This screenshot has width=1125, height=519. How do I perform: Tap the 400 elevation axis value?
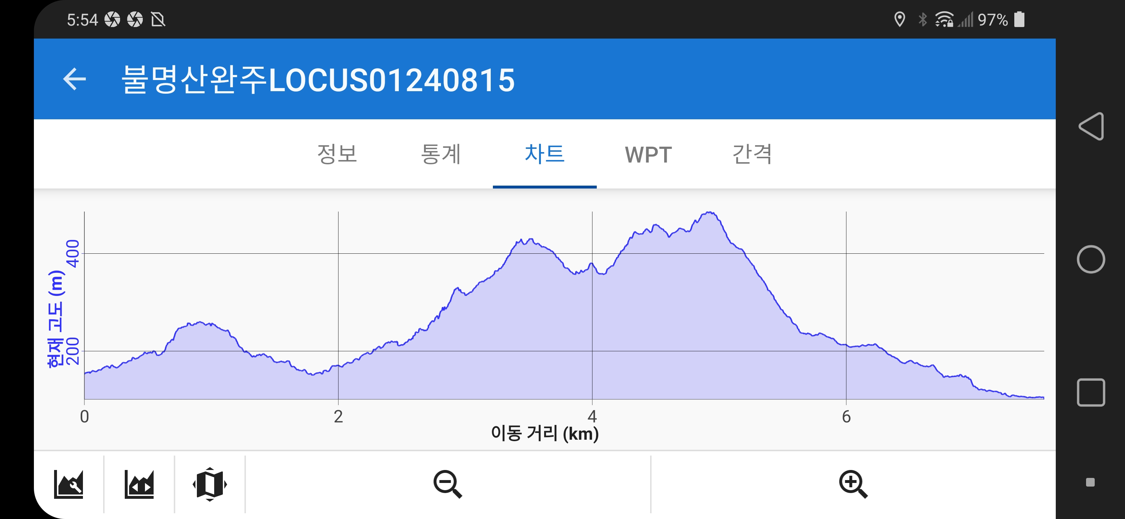pyautogui.click(x=72, y=254)
